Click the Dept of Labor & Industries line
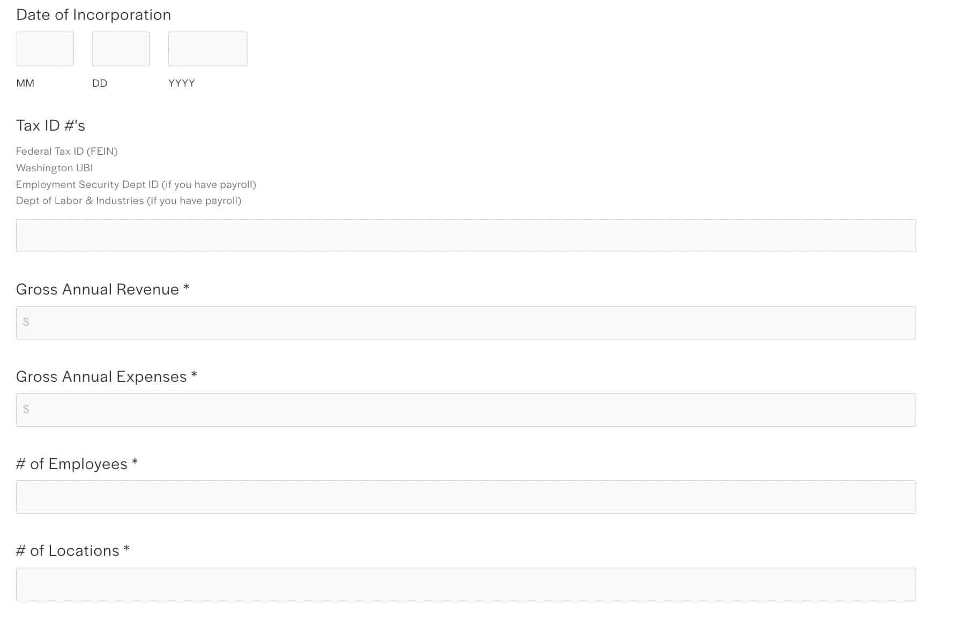The width and height of the screenshot is (957, 619). [129, 201]
